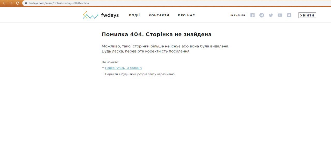The width and height of the screenshot is (331, 141).
Task: Open the Telegram channel icon
Action: [262, 15]
